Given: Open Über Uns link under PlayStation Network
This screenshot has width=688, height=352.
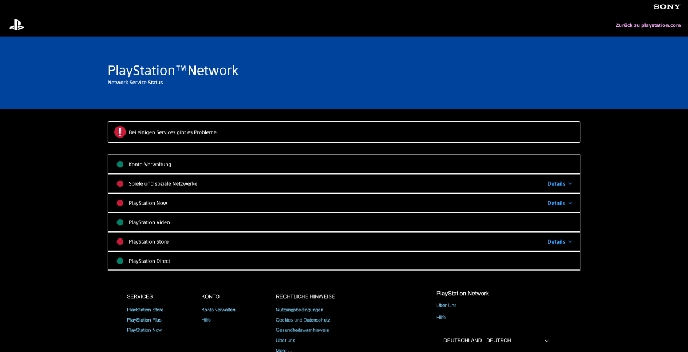Looking at the screenshot, I should [x=447, y=306].
